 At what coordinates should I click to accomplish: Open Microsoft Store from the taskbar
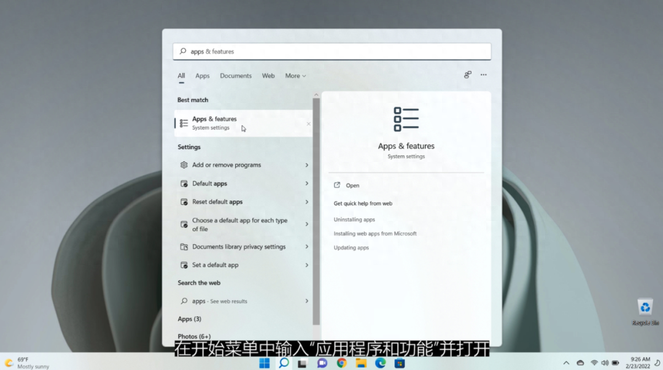click(x=400, y=363)
